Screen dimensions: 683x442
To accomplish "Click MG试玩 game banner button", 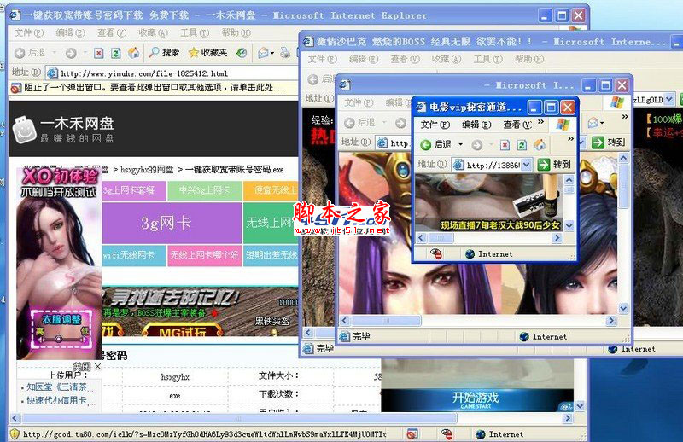I will coord(183,332).
